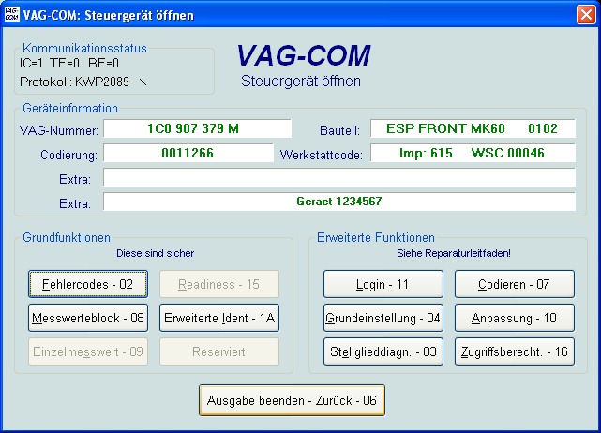Click the VAG-Nummer field

(198, 128)
